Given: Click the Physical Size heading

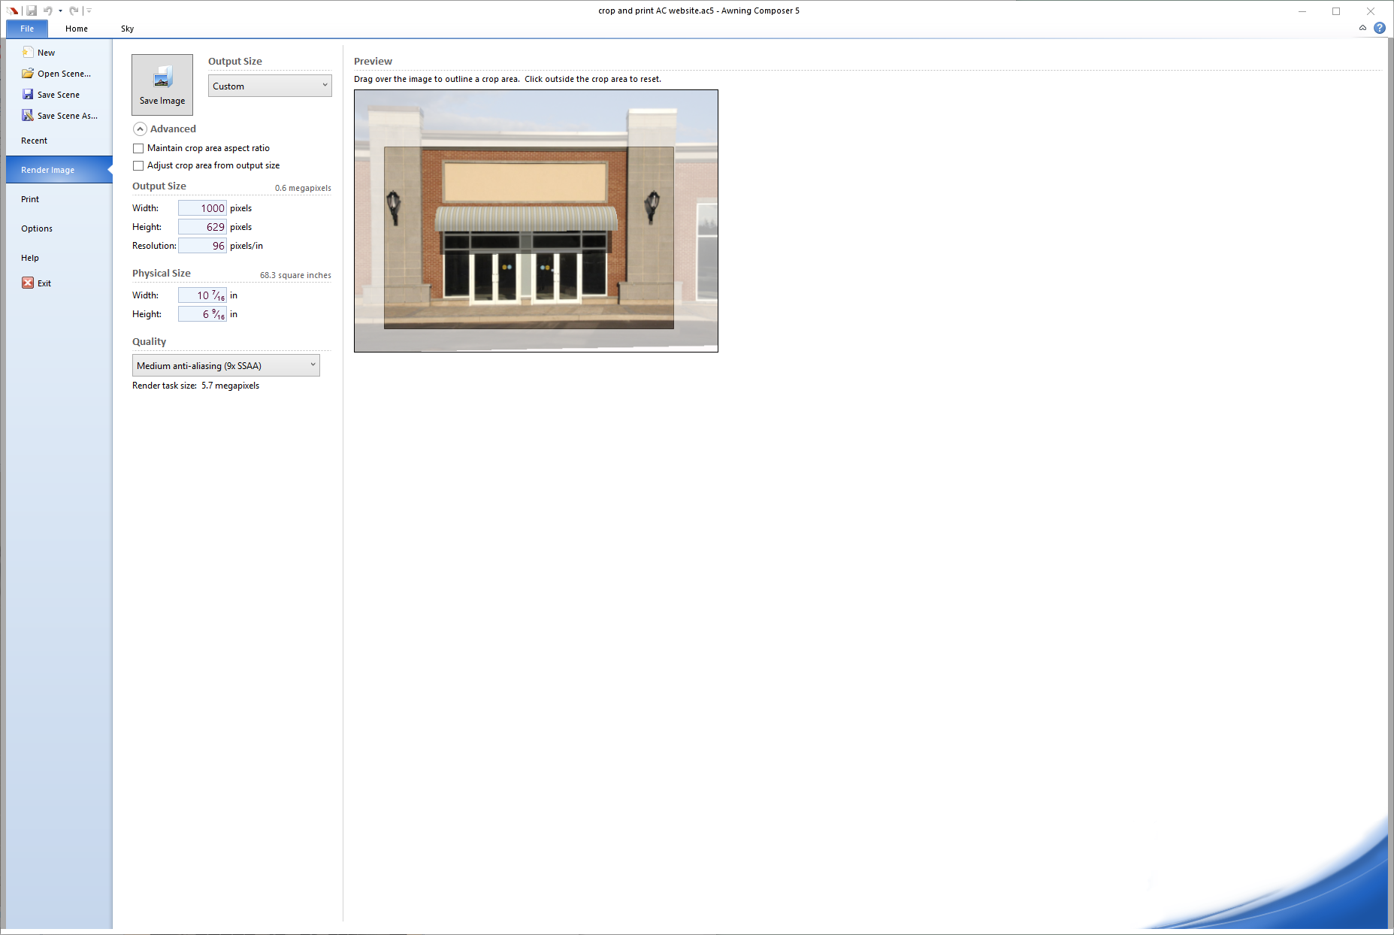Looking at the screenshot, I should pos(162,273).
